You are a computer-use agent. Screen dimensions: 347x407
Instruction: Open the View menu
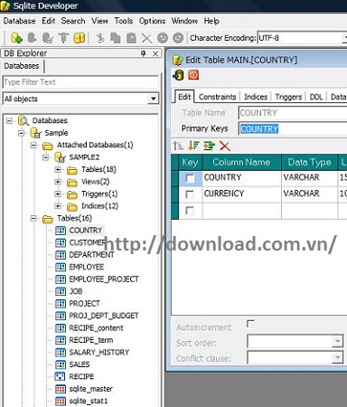click(x=99, y=21)
